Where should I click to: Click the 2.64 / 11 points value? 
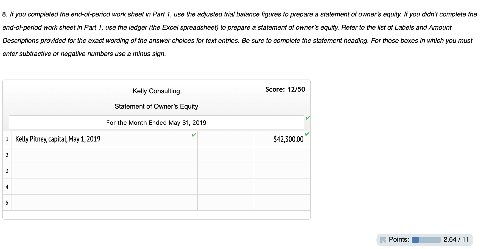[x=456, y=239]
